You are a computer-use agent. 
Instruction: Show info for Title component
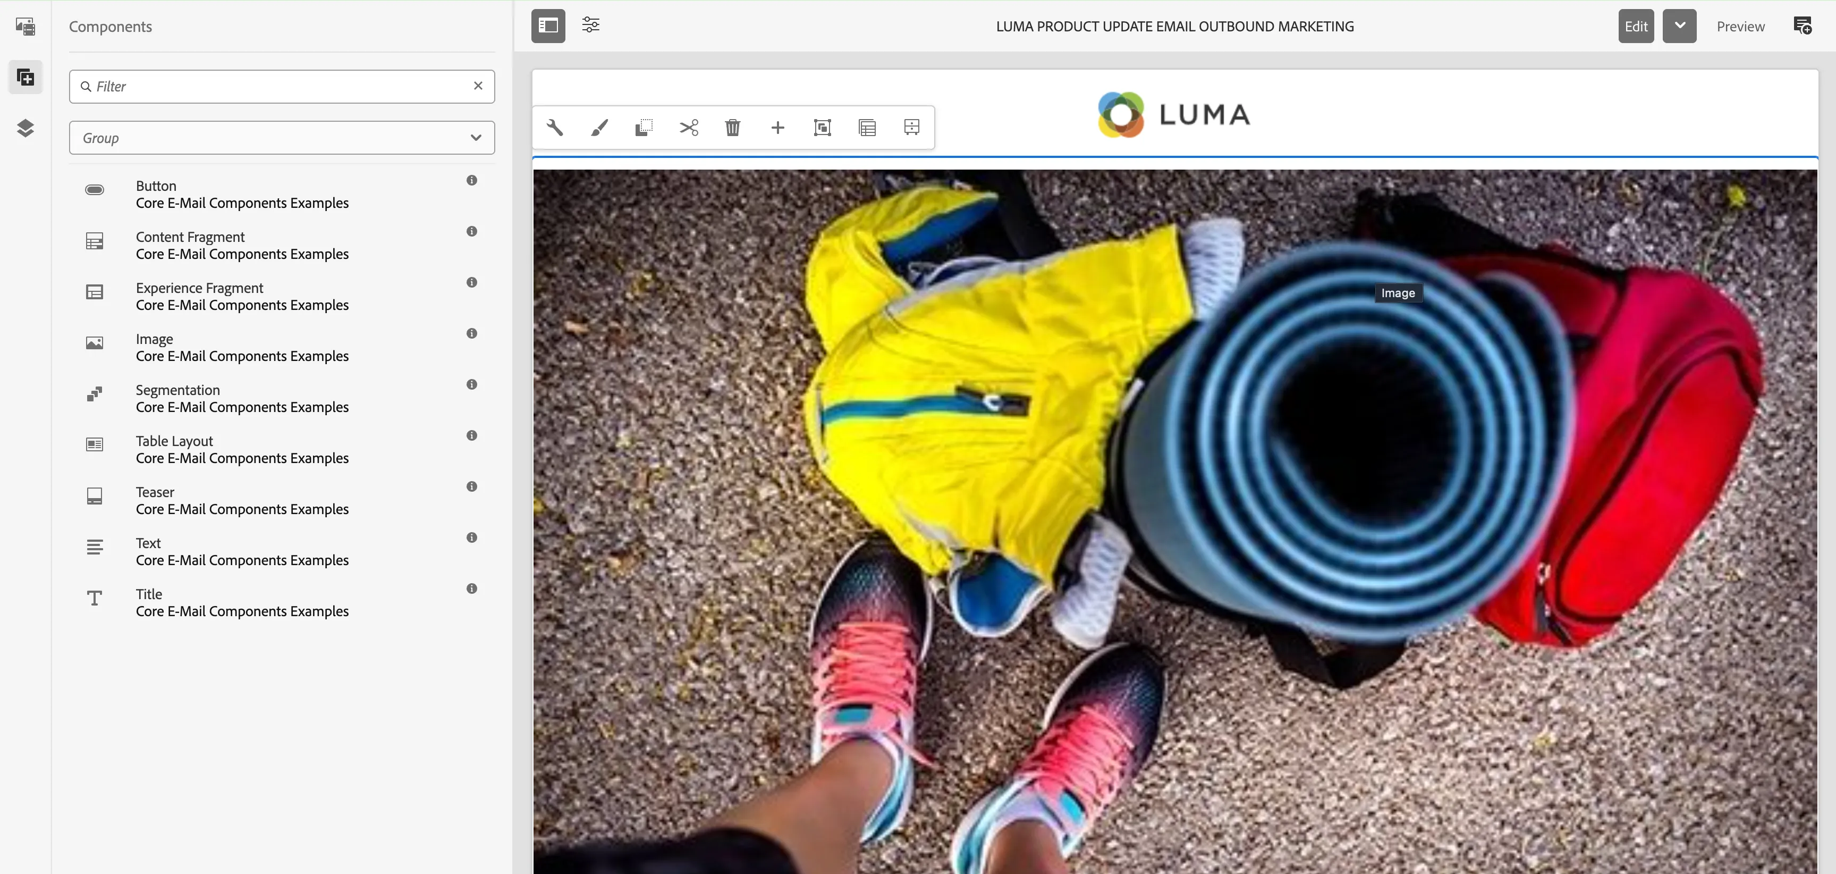tap(472, 589)
